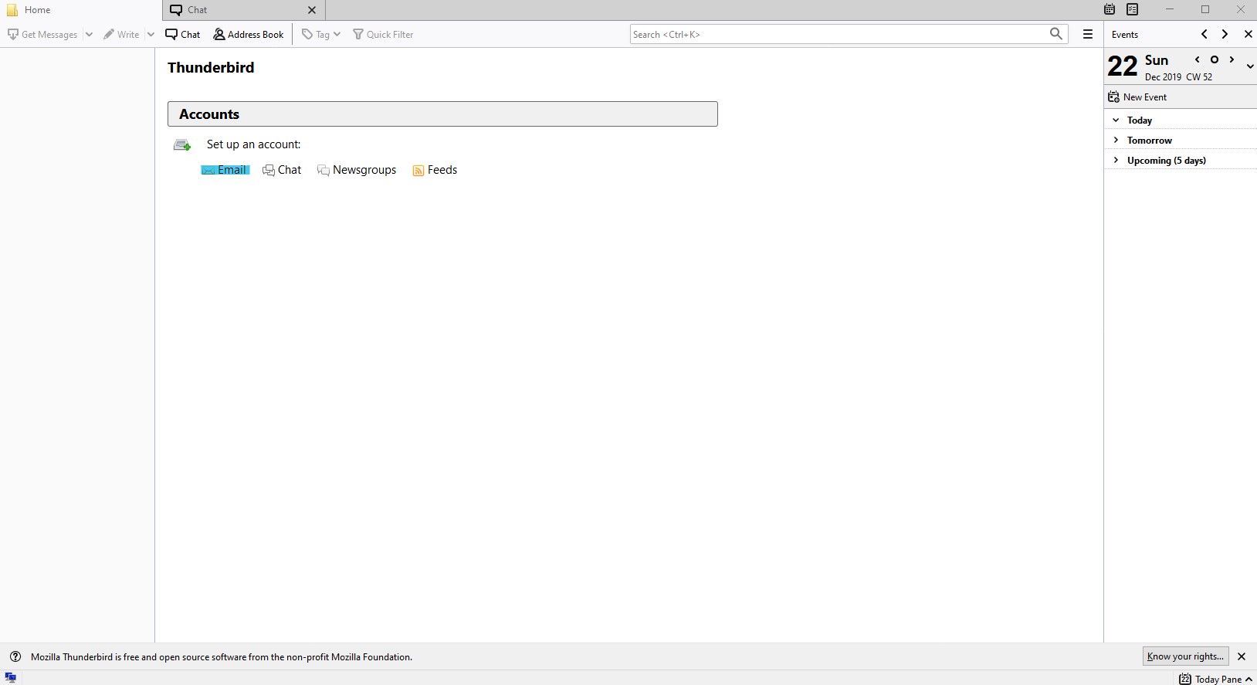Set up a Newsgroups account

tap(357, 170)
